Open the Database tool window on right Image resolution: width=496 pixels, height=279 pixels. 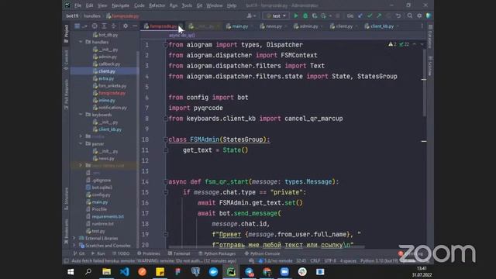point(430,36)
